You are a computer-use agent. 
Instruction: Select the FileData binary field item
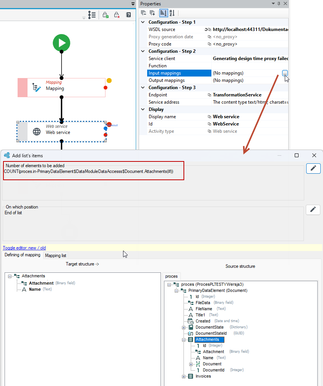(x=203, y=303)
